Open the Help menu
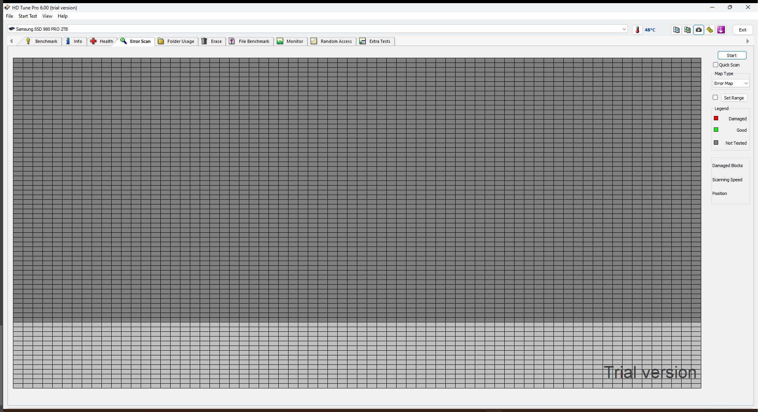This screenshot has height=412, width=761. pos(62,16)
